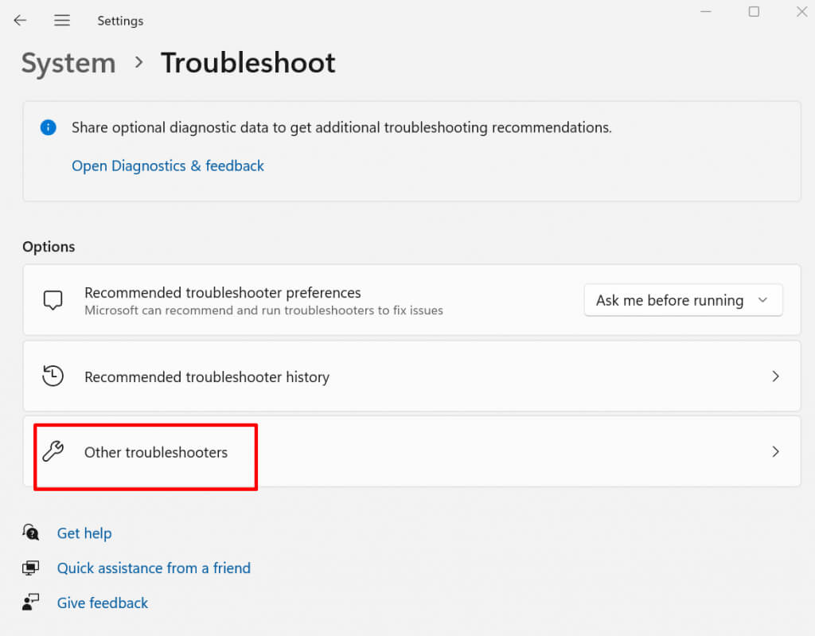Expand Other troubleshooters chevron
The height and width of the screenshot is (636, 815).
pyautogui.click(x=775, y=452)
